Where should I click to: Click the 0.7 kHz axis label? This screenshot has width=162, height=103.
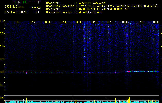tap(2, 85)
